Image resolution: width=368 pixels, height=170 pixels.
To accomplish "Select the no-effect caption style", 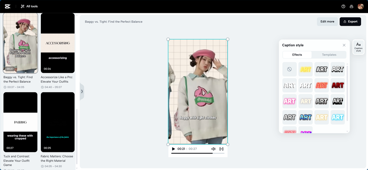I will coord(290,69).
